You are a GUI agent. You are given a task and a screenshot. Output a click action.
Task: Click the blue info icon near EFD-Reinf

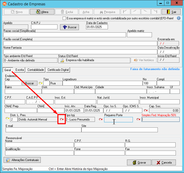pyautogui.click(x=178, y=18)
